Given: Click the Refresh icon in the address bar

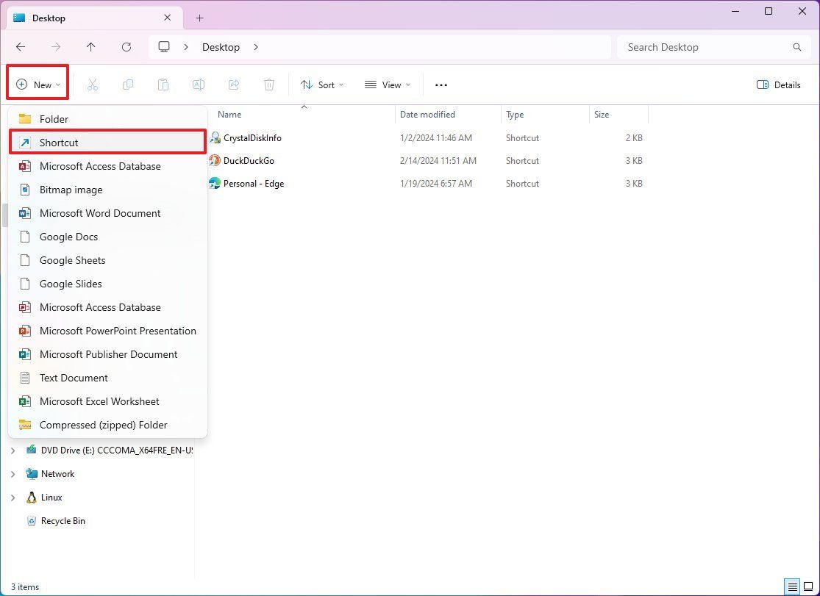Looking at the screenshot, I should (126, 46).
